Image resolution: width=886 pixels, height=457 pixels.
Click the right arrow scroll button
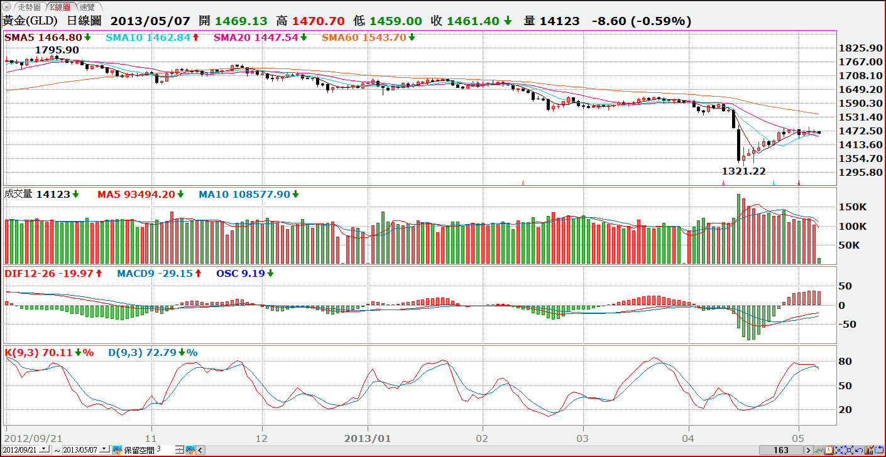click(x=809, y=450)
